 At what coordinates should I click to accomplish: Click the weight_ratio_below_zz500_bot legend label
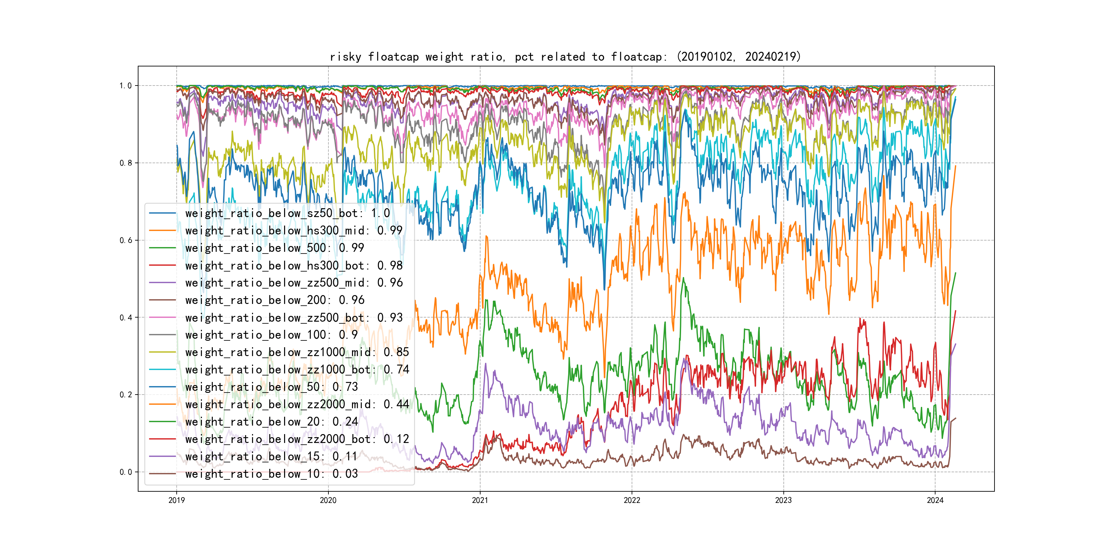tap(294, 318)
